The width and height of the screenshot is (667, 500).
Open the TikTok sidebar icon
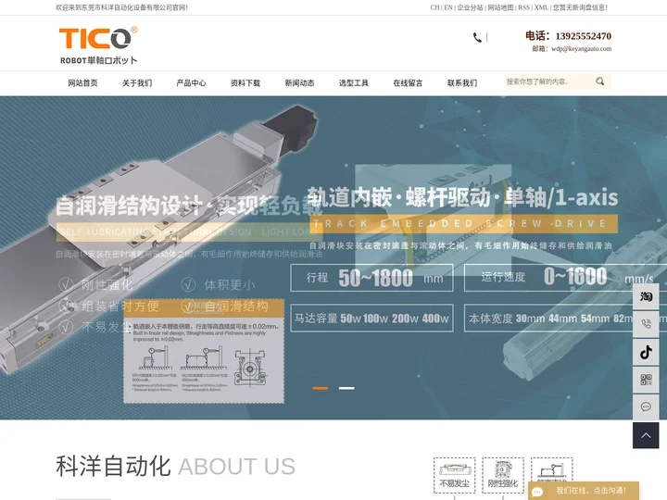646,352
